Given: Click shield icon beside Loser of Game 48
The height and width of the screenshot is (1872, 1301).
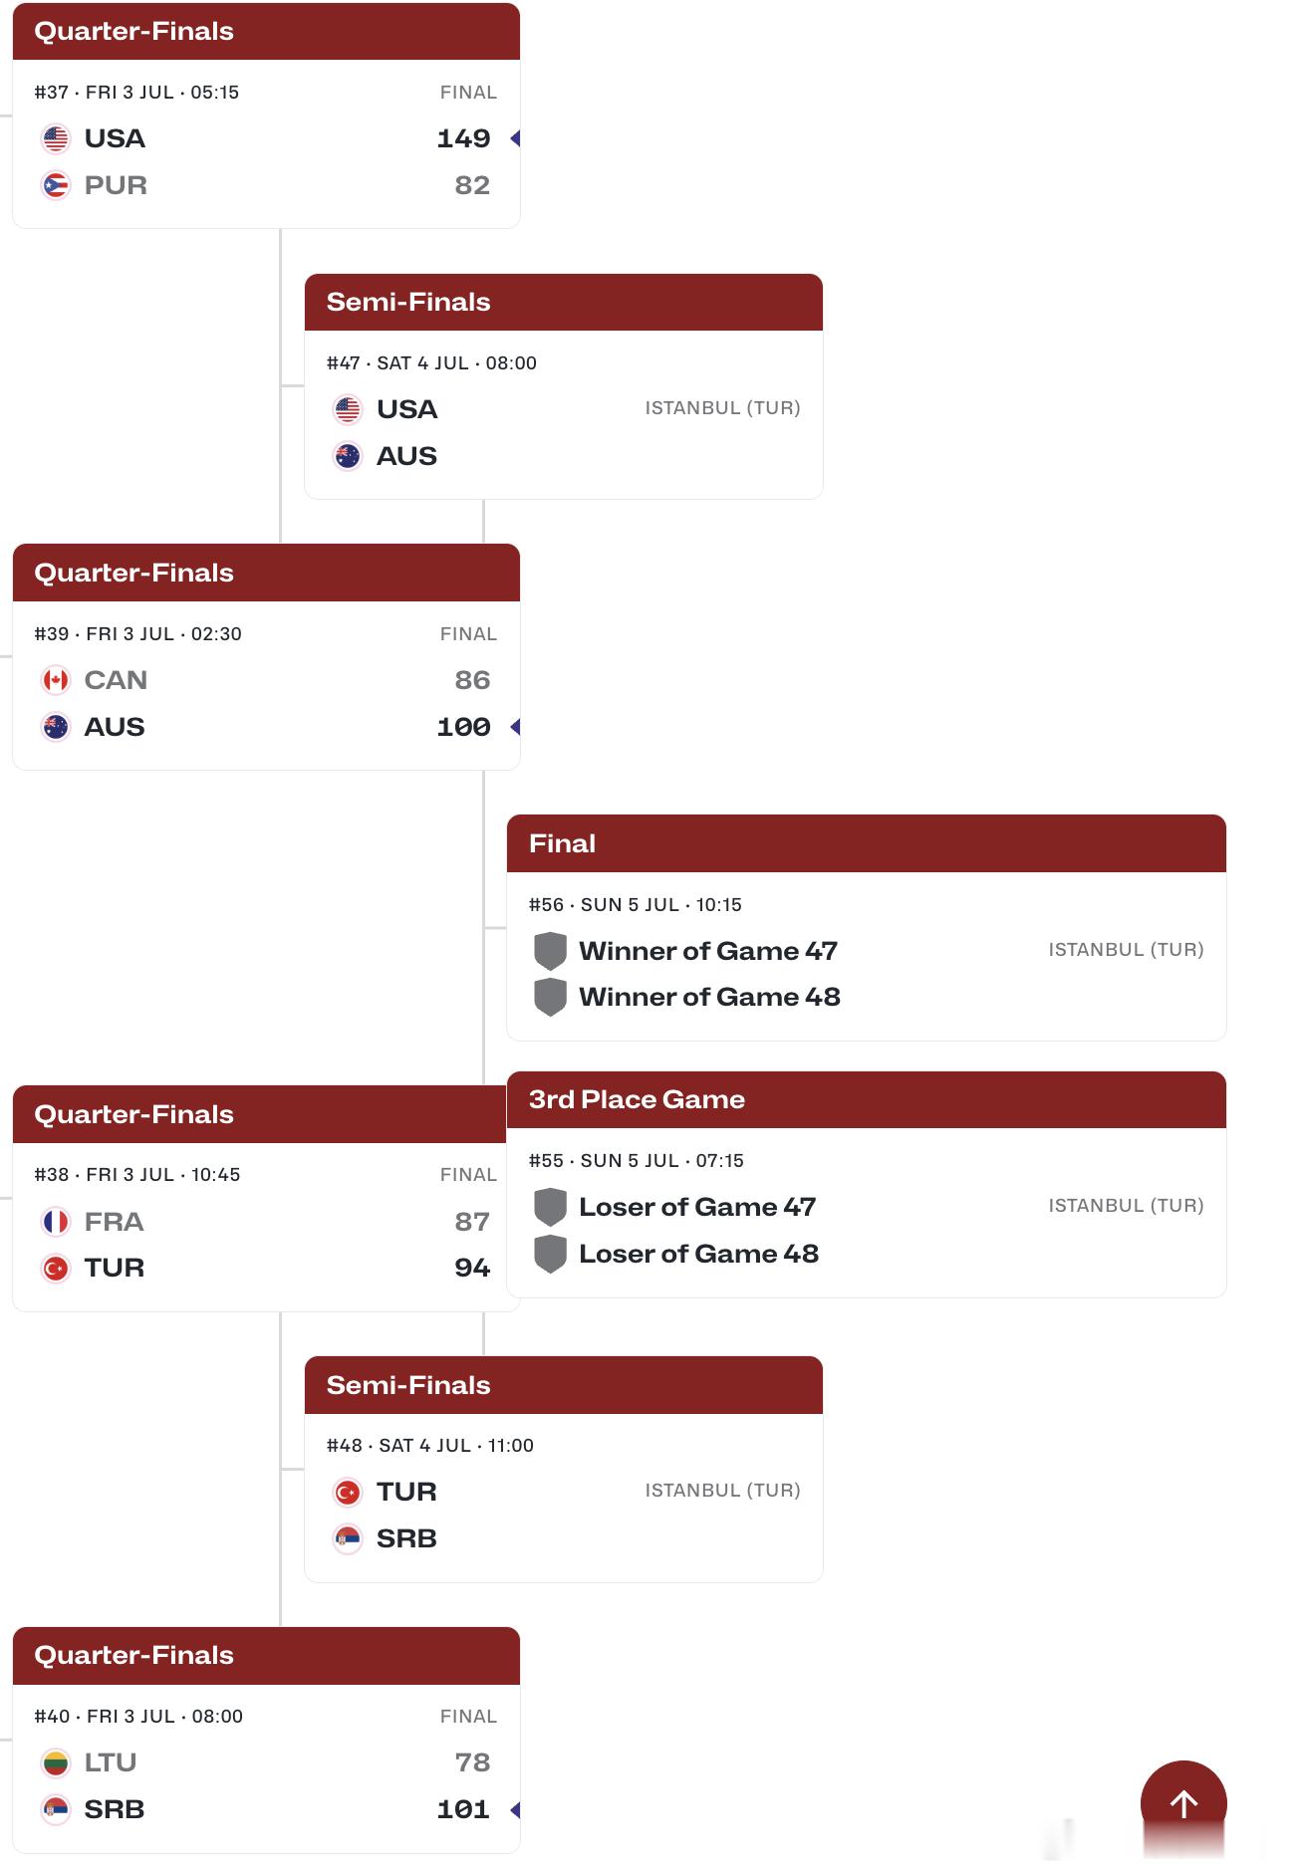Looking at the screenshot, I should [550, 1254].
